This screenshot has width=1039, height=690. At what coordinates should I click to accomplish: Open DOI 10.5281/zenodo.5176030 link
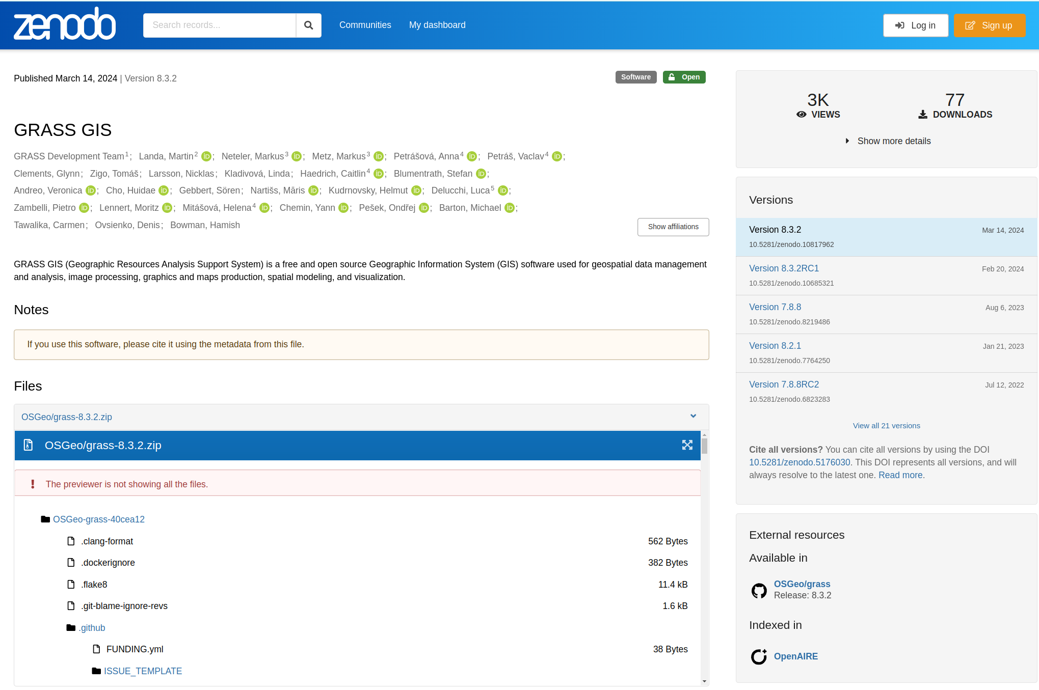[800, 462]
